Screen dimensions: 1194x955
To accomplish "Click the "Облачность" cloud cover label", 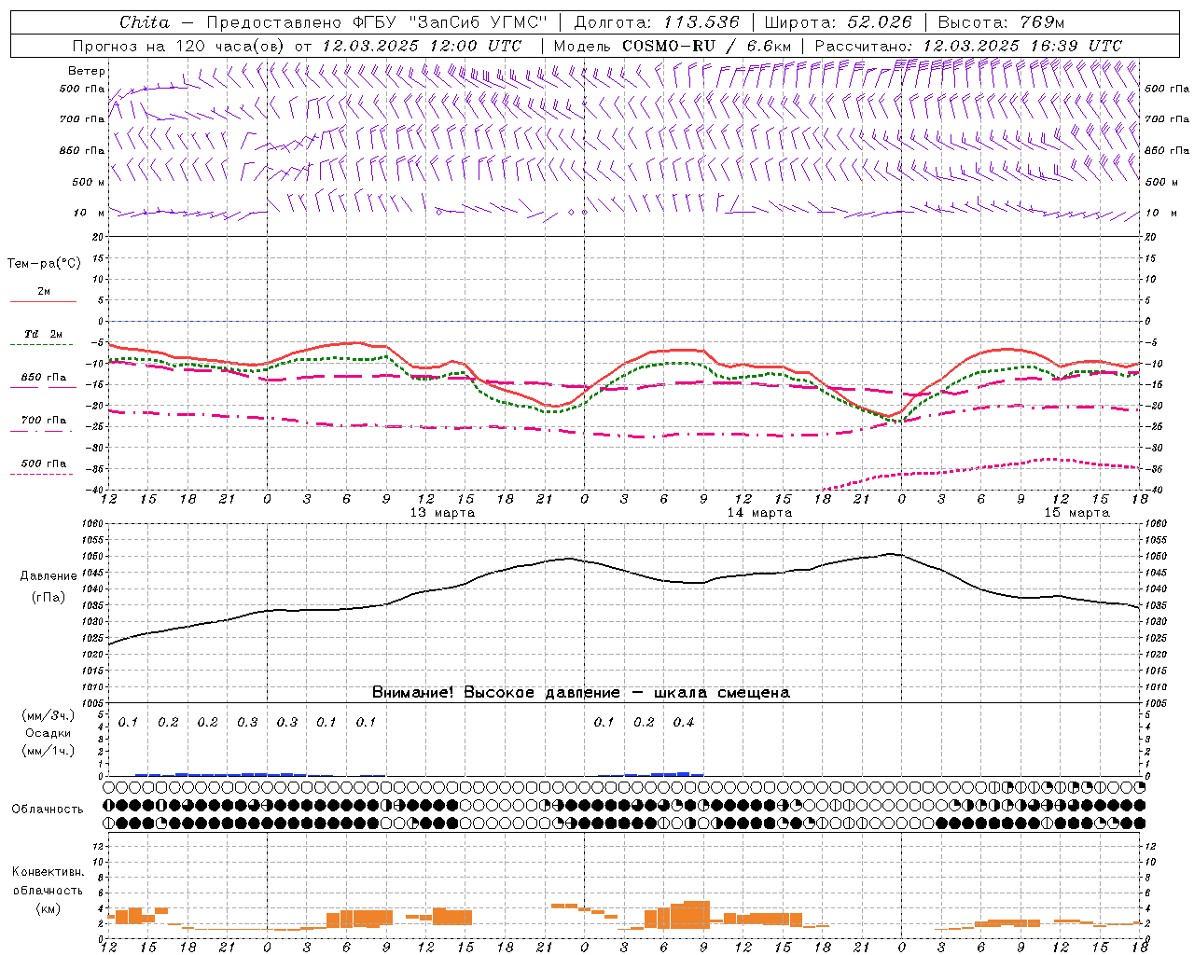I will tap(48, 810).
